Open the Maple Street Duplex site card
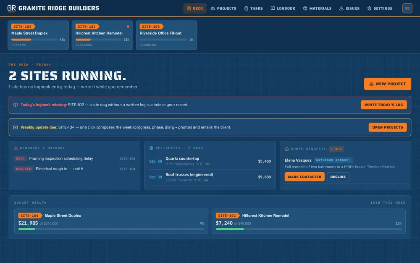 (38, 35)
